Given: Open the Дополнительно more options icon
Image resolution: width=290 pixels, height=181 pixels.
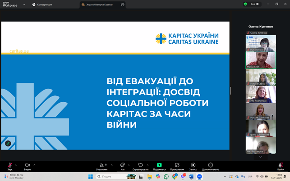Looking at the screenshot, I should (x=210, y=165).
